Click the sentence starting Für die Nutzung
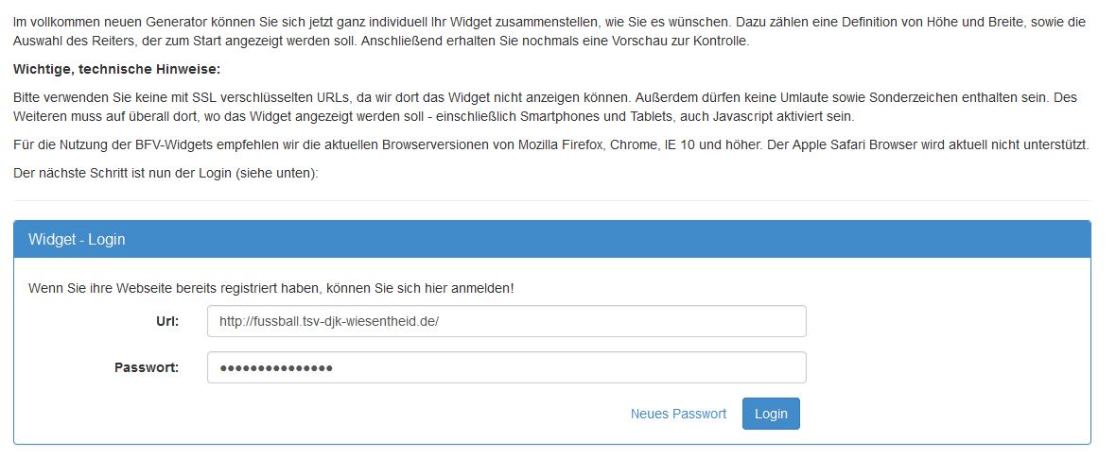This screenshot has width=1116, height=458. 284,144
